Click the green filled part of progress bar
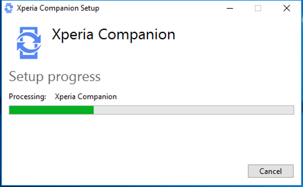The image size is (303, 187). point(51,110)
